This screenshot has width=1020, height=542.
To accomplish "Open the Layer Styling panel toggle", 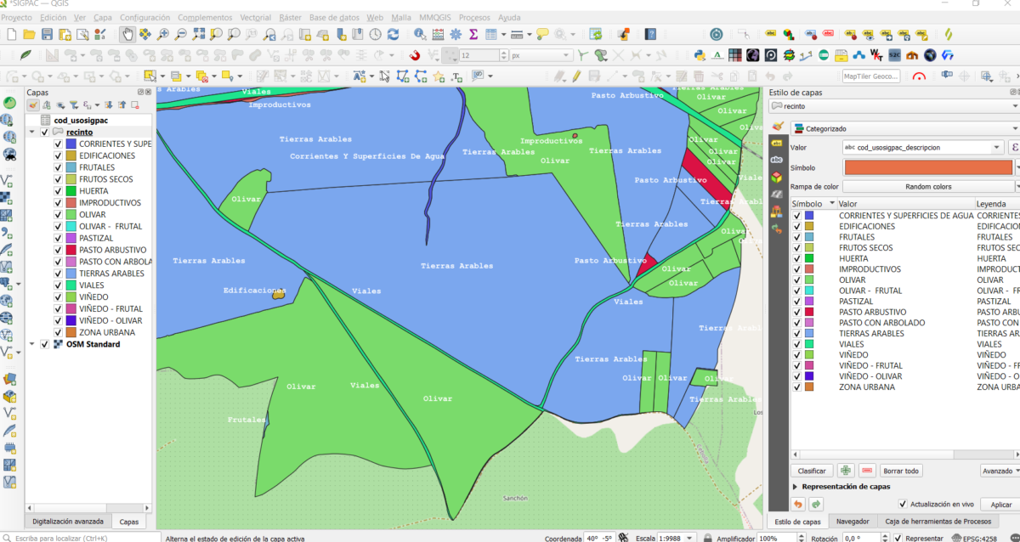I will coord(32,104).
